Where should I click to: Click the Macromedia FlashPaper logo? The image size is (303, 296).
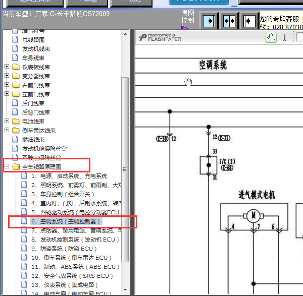pos(160,37)
